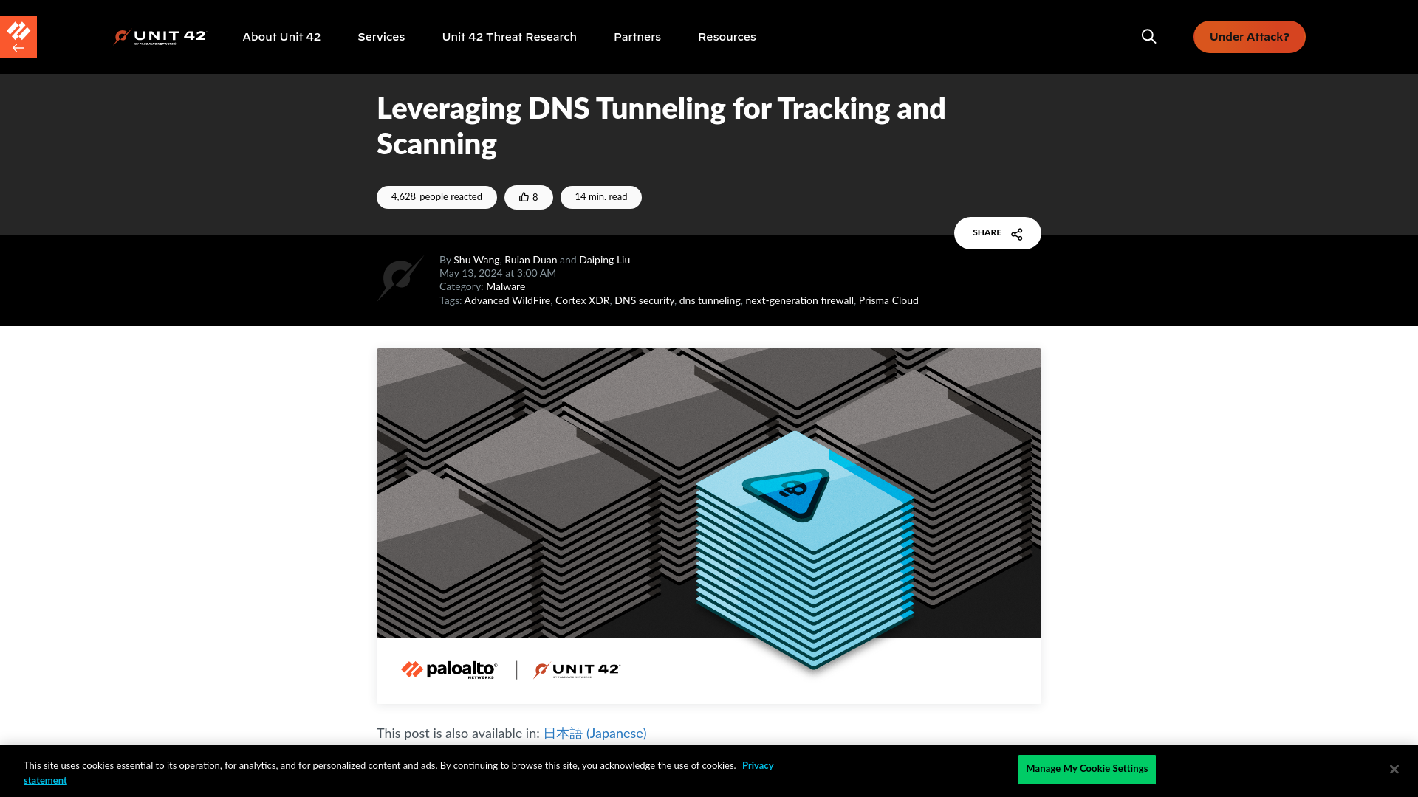Click the Unit 42 header logo icon
This screenshot has width=1418, height=797.
point(161,37)
